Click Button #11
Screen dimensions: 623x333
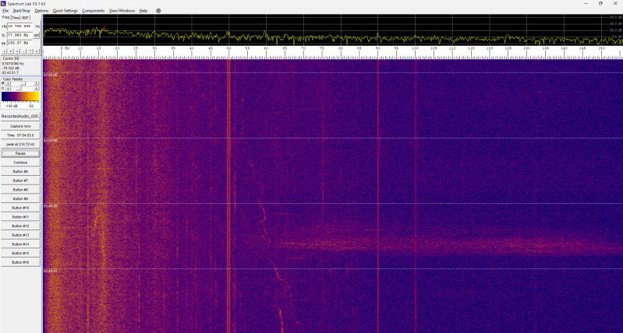pos(20,217)
